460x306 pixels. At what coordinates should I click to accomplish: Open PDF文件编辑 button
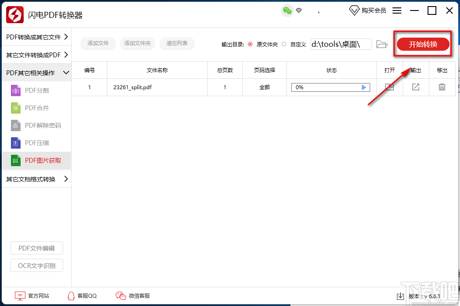tap(37, 248)
